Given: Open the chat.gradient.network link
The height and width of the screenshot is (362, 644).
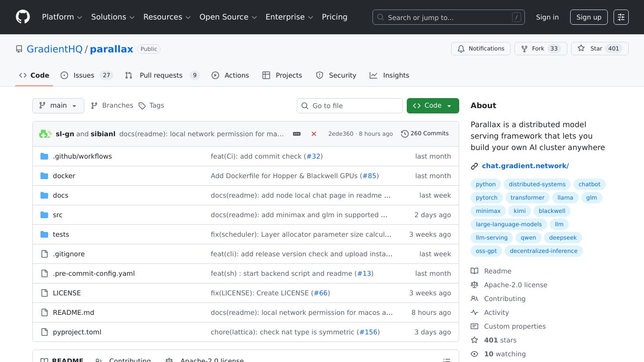Looking at the screenshot, I should (x=525, y=166).
